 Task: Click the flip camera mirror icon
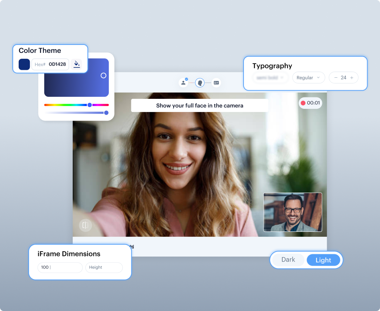coord(85,225)
